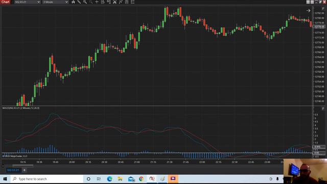
Task: Open Mail app from taskbar
Action: pos(131,179)
